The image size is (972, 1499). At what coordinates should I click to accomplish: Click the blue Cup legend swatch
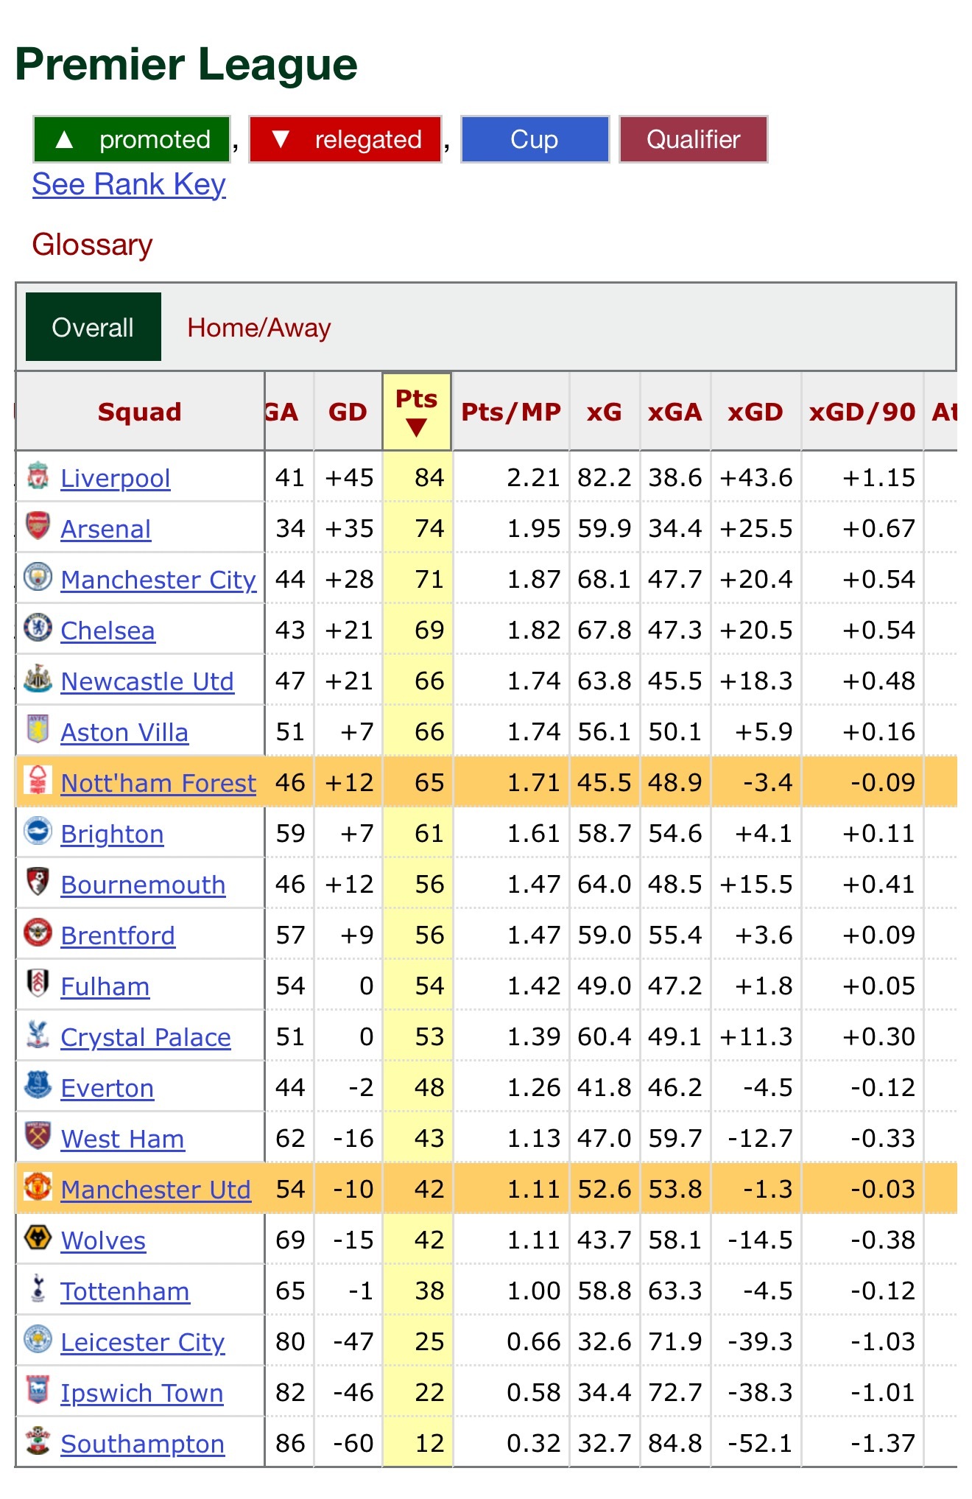pyautogui.click(x=535, y=139)
